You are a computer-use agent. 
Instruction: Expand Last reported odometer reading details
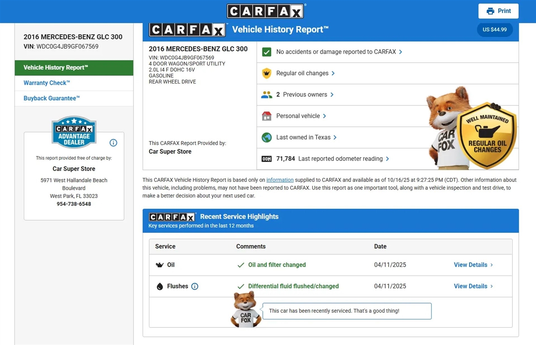pos(340,159)
